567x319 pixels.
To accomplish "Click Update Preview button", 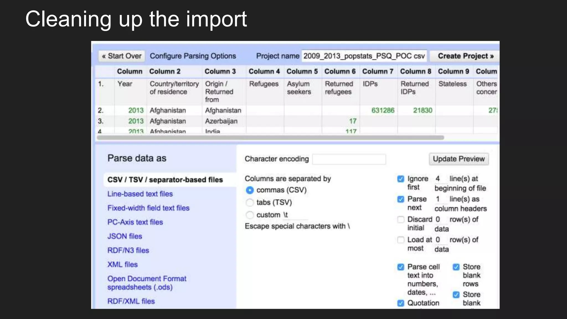I will click(x=458, y=159).
